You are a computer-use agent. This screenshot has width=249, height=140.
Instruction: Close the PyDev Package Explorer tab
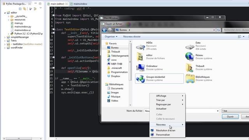30,3
